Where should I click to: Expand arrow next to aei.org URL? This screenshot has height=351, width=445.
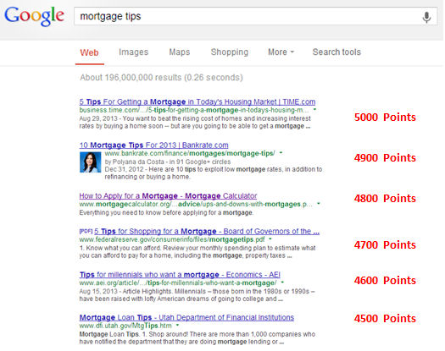282,282
